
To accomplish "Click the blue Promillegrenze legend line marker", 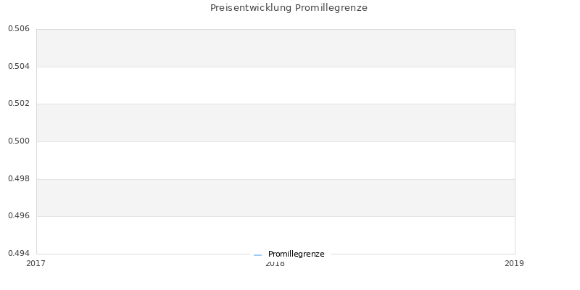I will pos(258,255).
